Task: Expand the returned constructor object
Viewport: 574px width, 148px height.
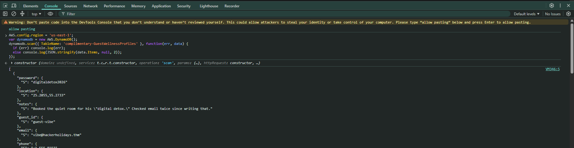Action: (12, 63)
